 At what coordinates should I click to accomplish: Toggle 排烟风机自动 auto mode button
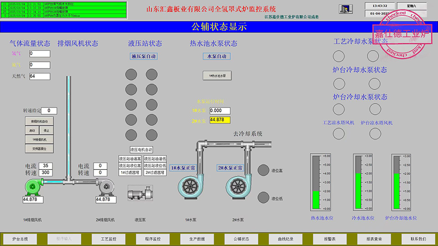click(x=39, y=121)
